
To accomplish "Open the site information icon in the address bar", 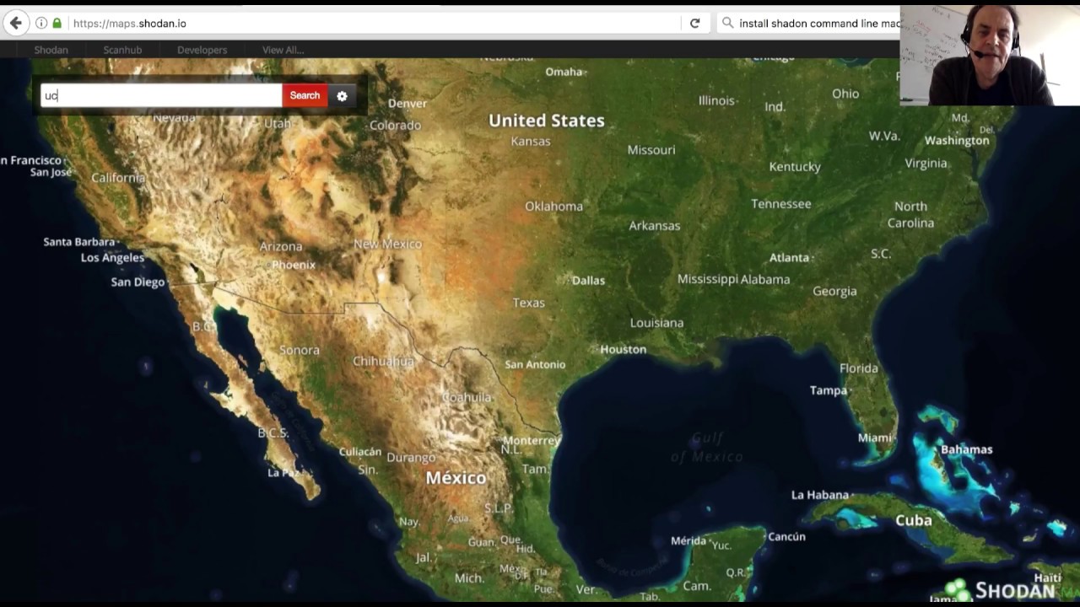I will pos(41,24).
